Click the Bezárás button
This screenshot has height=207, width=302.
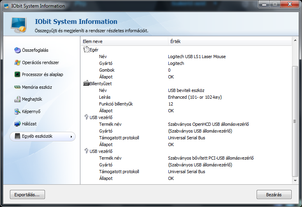pos(274,195)
